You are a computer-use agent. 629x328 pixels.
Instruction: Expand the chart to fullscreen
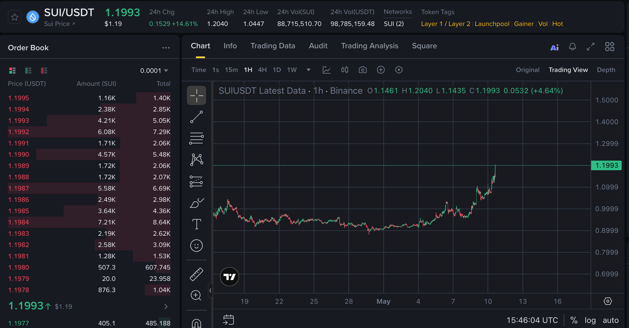(591, 47)
